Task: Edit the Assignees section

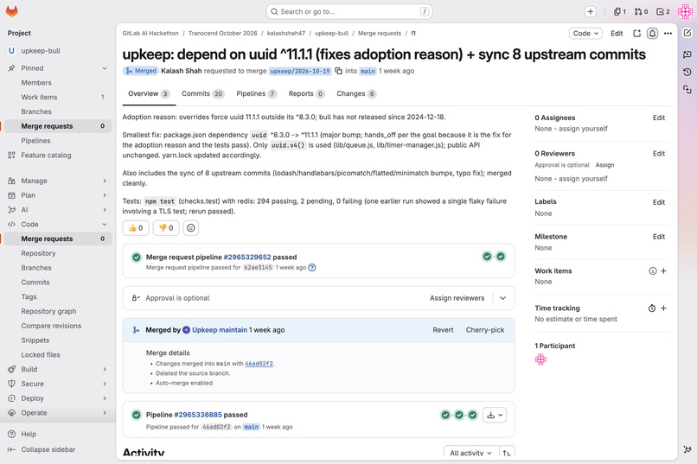Action: [659, 118]
